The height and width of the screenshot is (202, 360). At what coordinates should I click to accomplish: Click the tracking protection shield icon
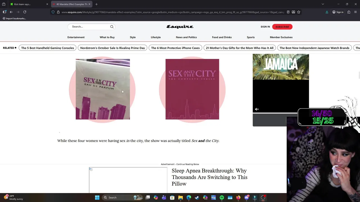click(53, 12)
